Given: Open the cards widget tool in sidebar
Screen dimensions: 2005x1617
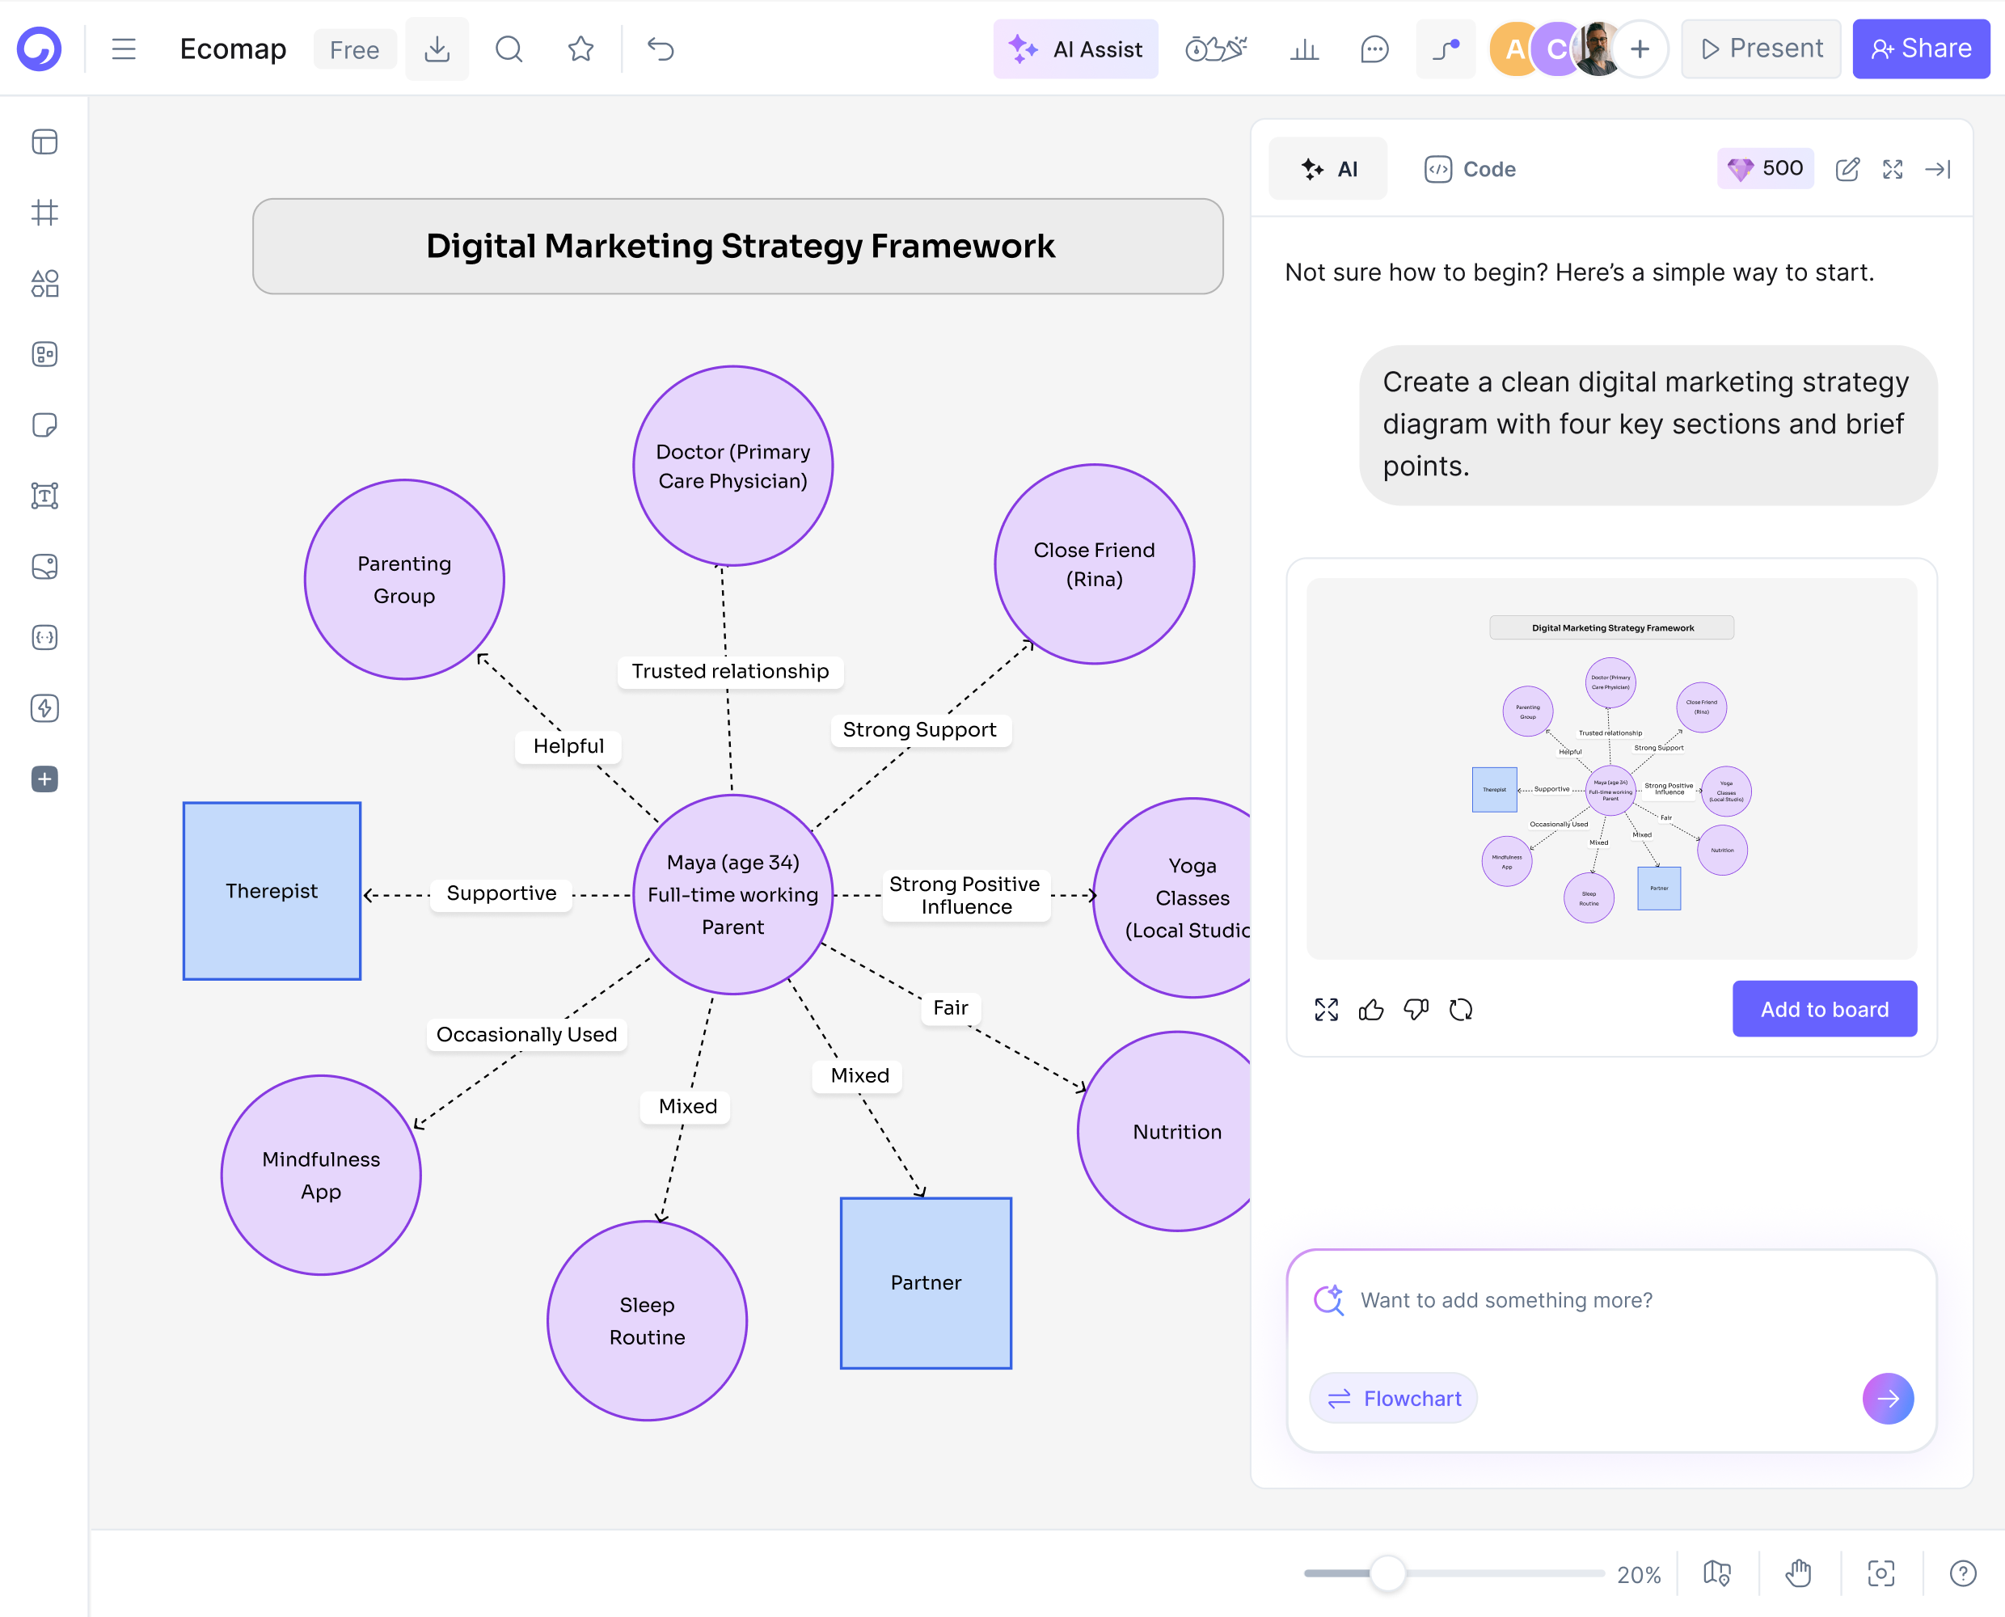Looking at the screenshot, I should [44, 354].
